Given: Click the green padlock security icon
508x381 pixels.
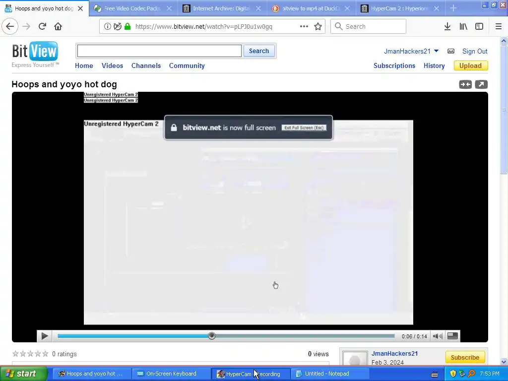Looking at the screenshot, I should pos(127,27).
